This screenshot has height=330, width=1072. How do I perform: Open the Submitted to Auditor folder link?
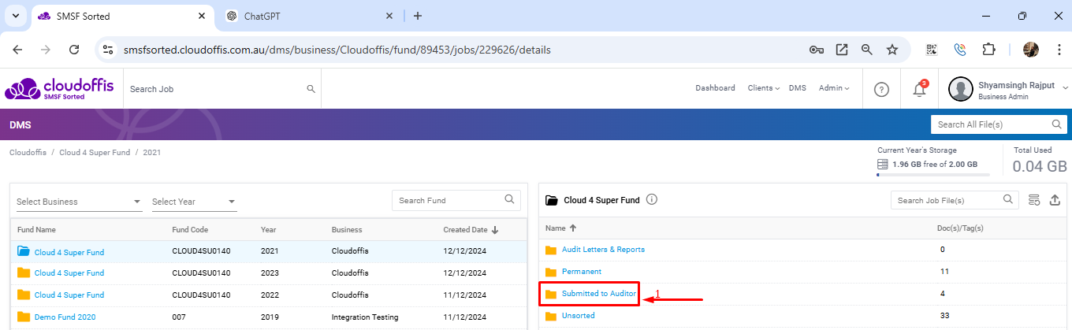[598, 294]
